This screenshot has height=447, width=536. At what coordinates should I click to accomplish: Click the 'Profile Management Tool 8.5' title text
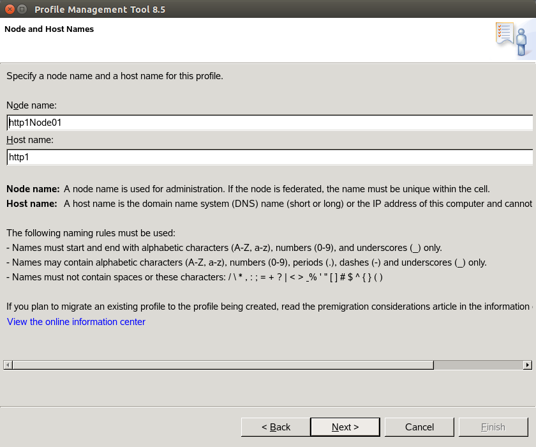pos(100,10)
